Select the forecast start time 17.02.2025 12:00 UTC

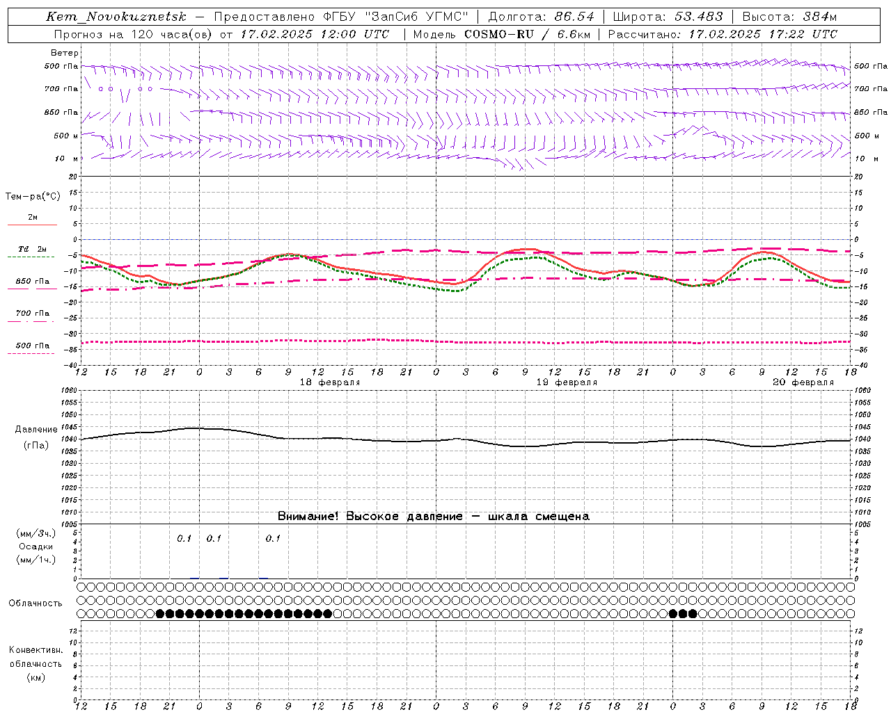[x=315, y=34]
